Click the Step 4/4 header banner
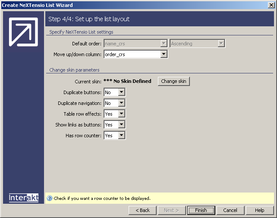The image size is (277, 218). (x=159, y=19)
